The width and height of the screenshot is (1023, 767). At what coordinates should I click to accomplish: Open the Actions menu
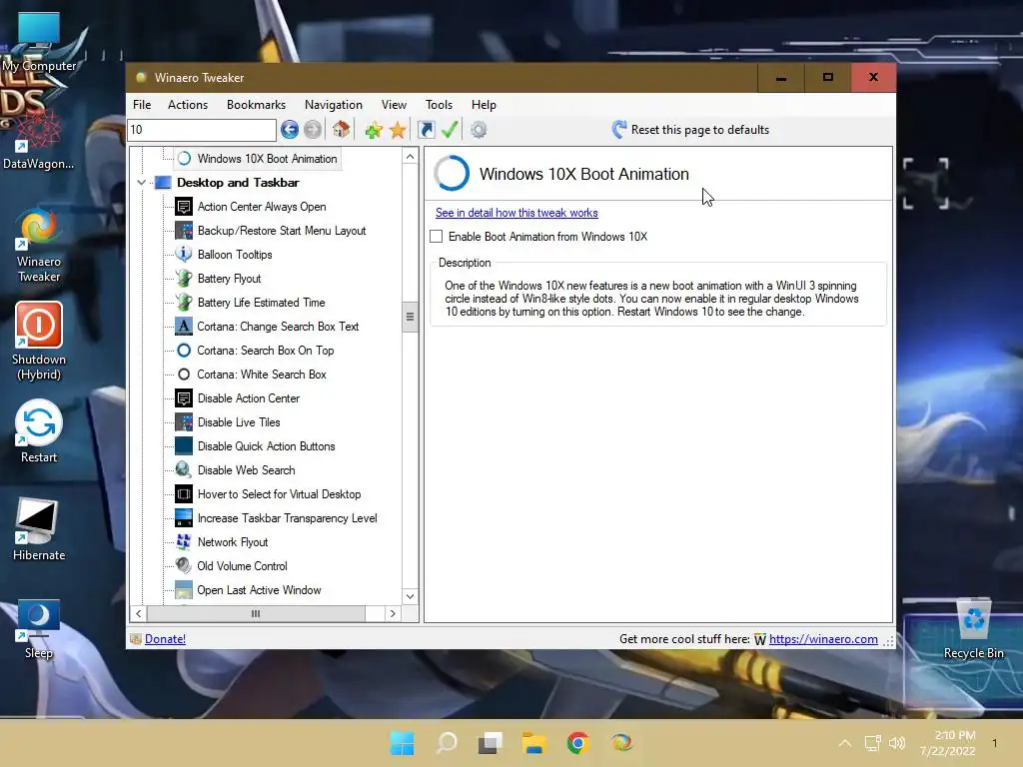pos(188,105)
